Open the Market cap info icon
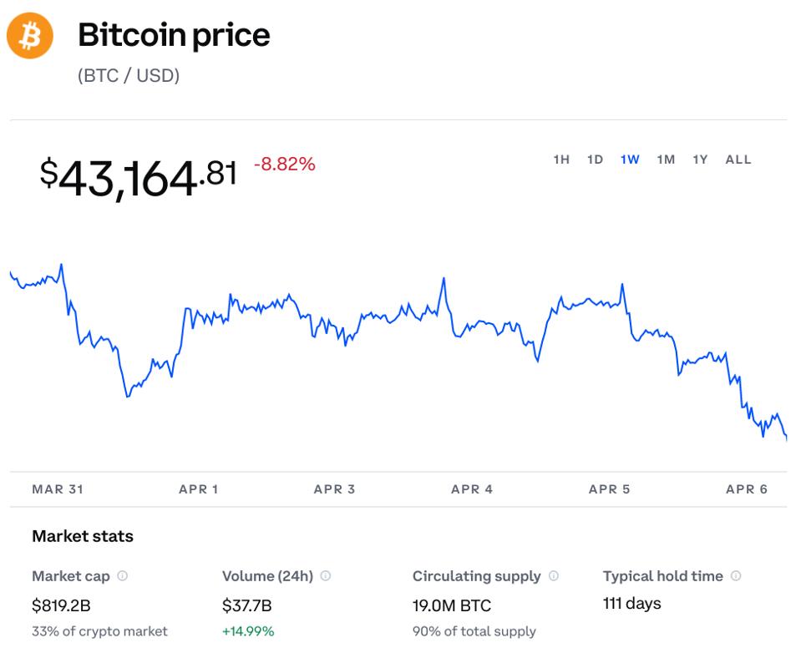This screenshot has width=801, height=653. tap(123, 576)
